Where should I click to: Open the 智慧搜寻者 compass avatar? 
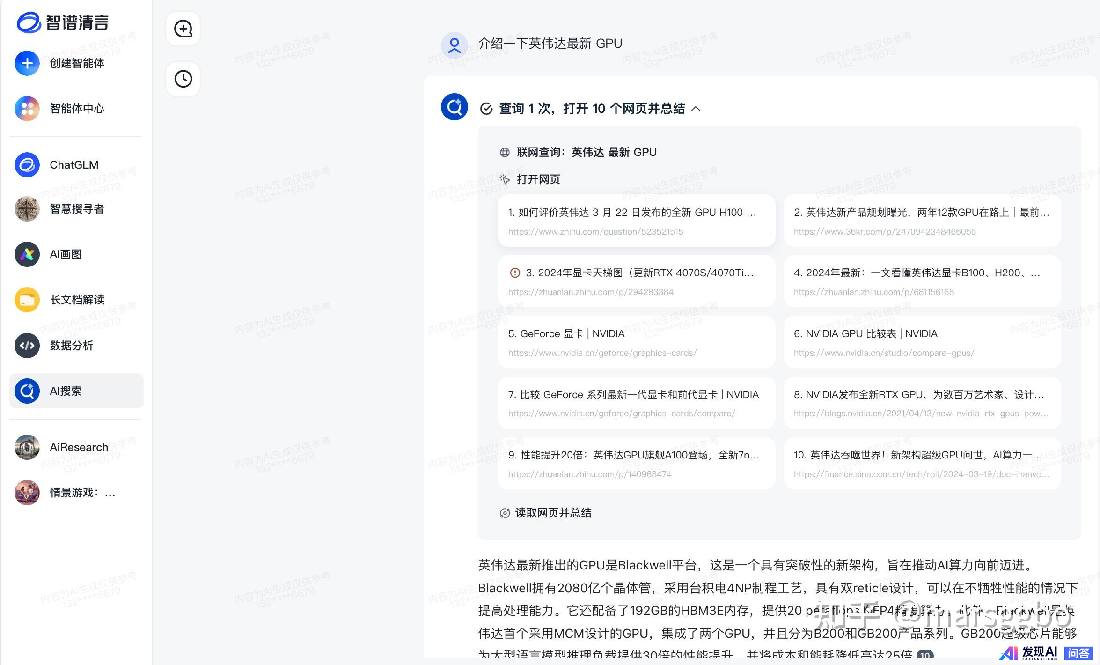tap(27, 209)
